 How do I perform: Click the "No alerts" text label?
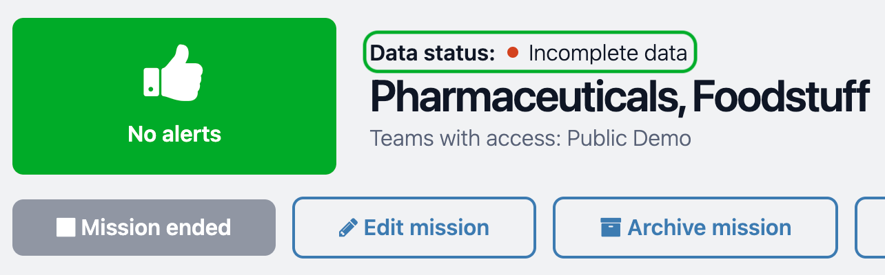[x=174, y=133]
